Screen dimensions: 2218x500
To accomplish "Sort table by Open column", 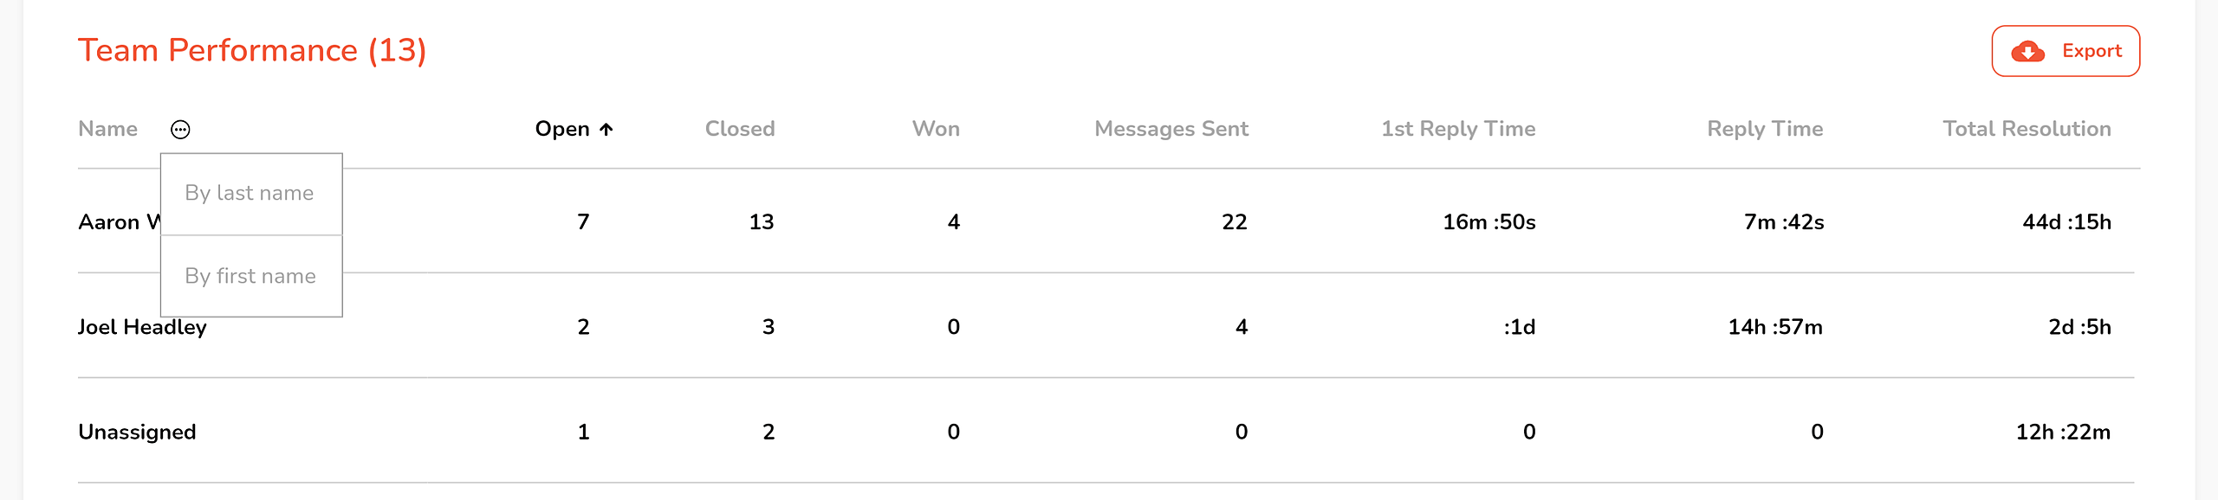I will pos(562,129).
